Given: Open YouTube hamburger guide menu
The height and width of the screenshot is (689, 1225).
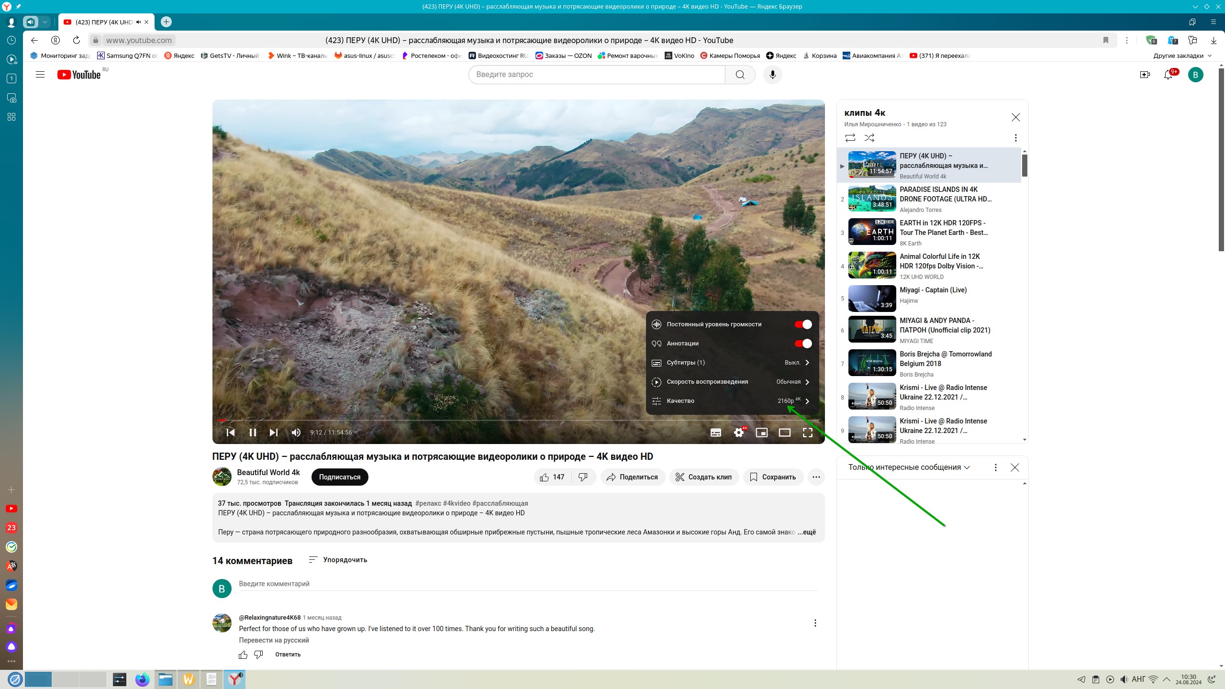Looking at the screenshot, I should click(40, 75).
